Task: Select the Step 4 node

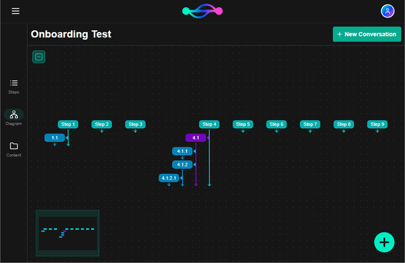Action: coord(209,124)
